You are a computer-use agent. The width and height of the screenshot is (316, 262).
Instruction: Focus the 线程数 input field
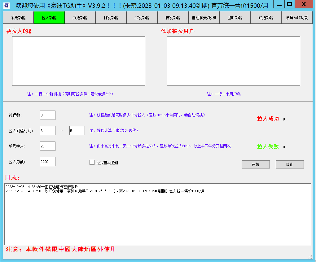click(48, 115)
